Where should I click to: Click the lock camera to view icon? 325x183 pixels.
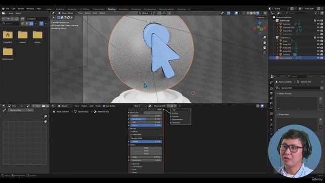(265, 53)
